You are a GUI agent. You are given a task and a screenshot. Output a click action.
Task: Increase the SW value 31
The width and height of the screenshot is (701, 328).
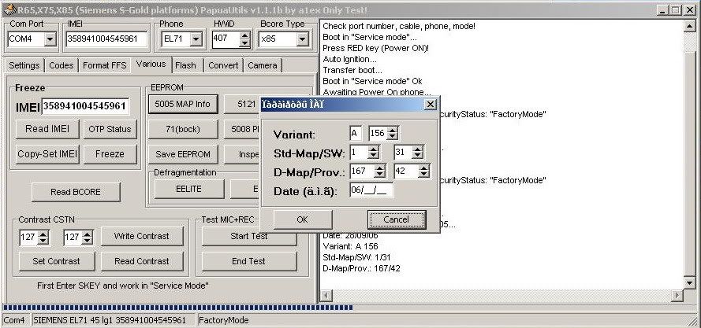click(418, 149)
